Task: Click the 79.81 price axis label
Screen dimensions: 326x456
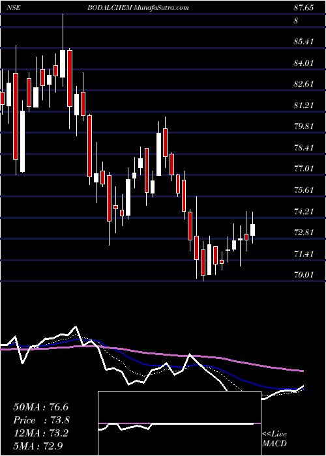Action: (304, 126)
